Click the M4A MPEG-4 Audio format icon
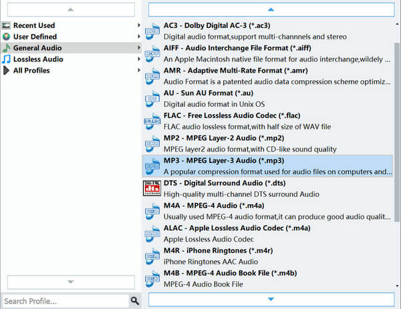Viewport: 401px width, 309px height. pos(152,211)
